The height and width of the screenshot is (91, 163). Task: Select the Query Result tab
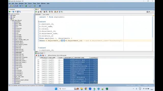point(40,53)
